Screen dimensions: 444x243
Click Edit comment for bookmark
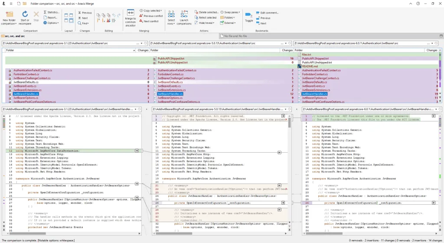[267, 13]
